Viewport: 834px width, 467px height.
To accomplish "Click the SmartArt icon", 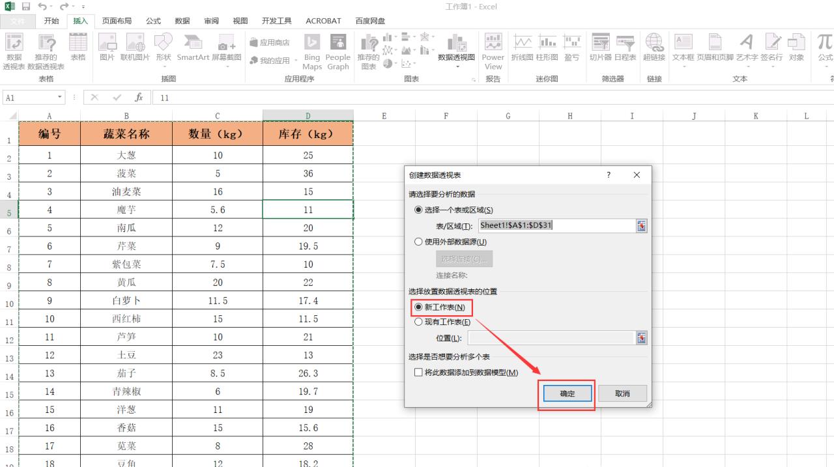I will (x=194, y=47).
